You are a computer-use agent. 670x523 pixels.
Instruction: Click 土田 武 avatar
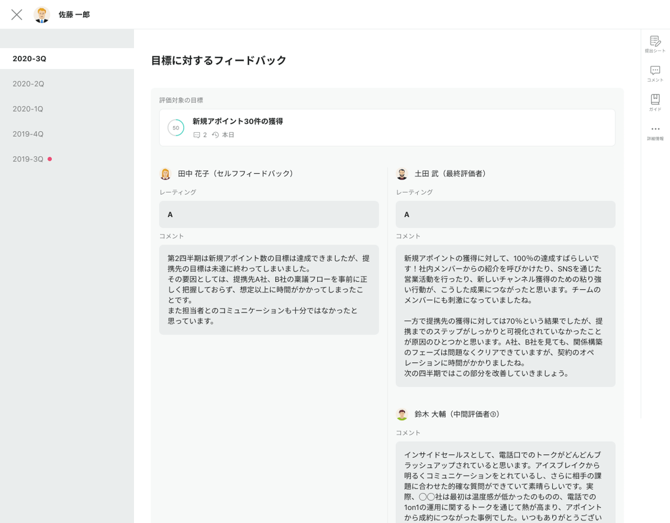[402, 174]
